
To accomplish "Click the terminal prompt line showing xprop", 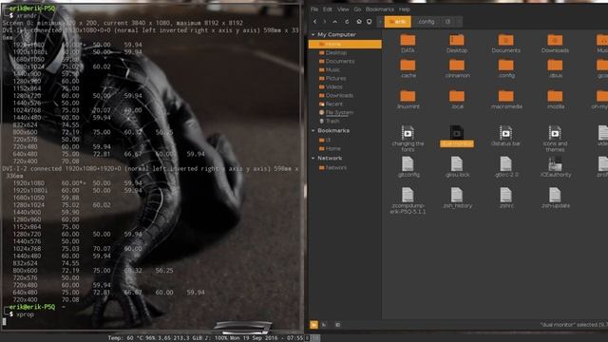I will pos(23,314).
